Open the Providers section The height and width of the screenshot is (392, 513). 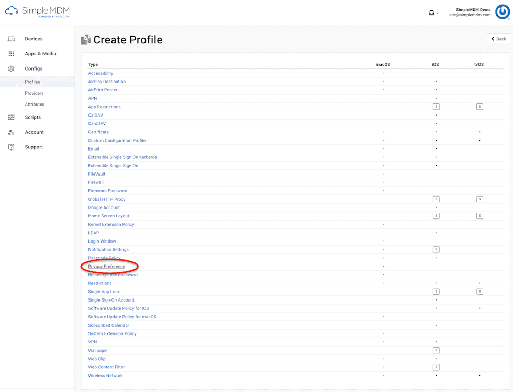34,93
